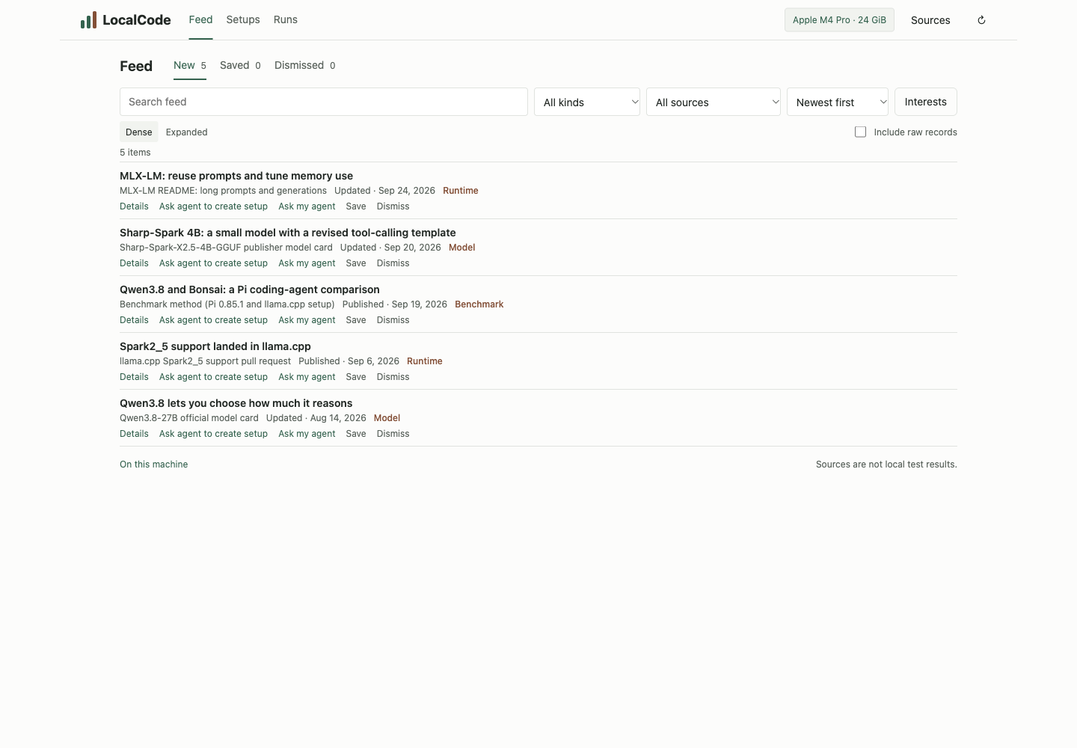Ask my agent about Sharp-Spark 4B
Image resolution: width=1077 pixels, height=748 pixels.
pos(307,263)
